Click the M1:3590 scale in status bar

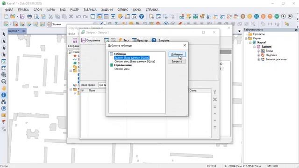272,166
